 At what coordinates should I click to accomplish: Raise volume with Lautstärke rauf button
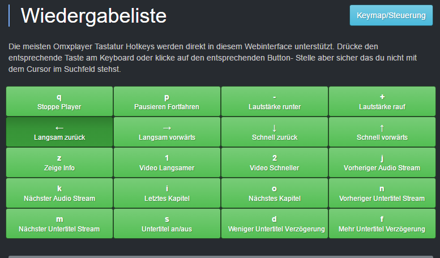tap(382, 101)
